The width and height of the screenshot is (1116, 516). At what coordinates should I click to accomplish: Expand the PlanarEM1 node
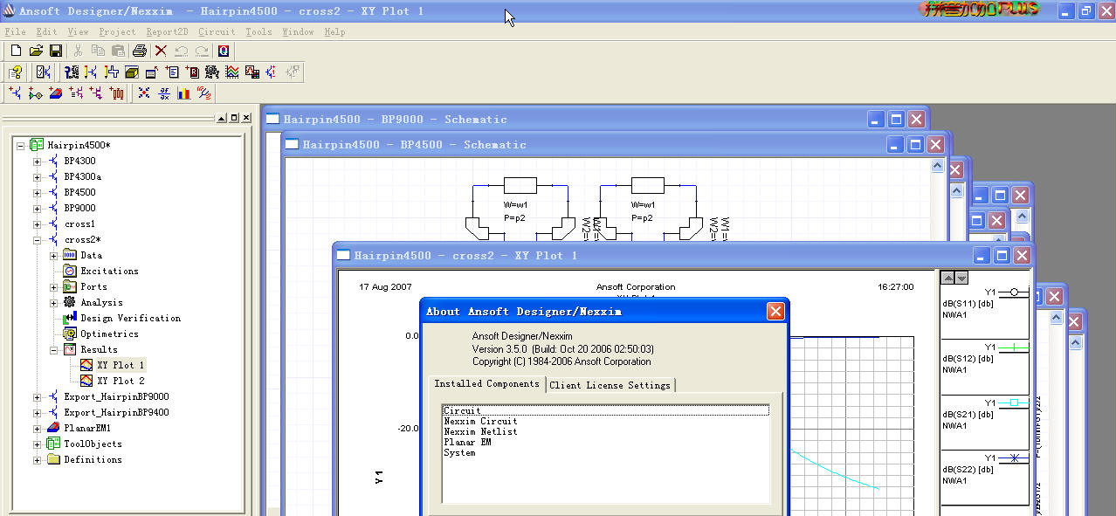point(37,429)
